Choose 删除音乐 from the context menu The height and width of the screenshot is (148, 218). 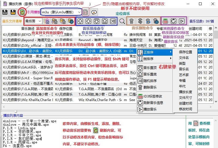point(150,87)
